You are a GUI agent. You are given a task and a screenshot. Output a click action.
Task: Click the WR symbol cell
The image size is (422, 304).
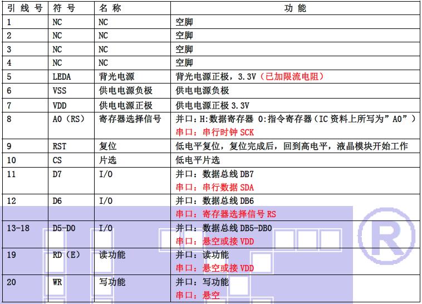click(x=57, y=282)
